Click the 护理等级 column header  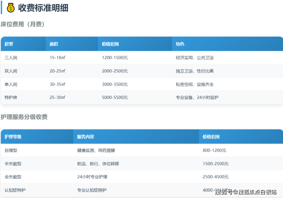point(13,137)
